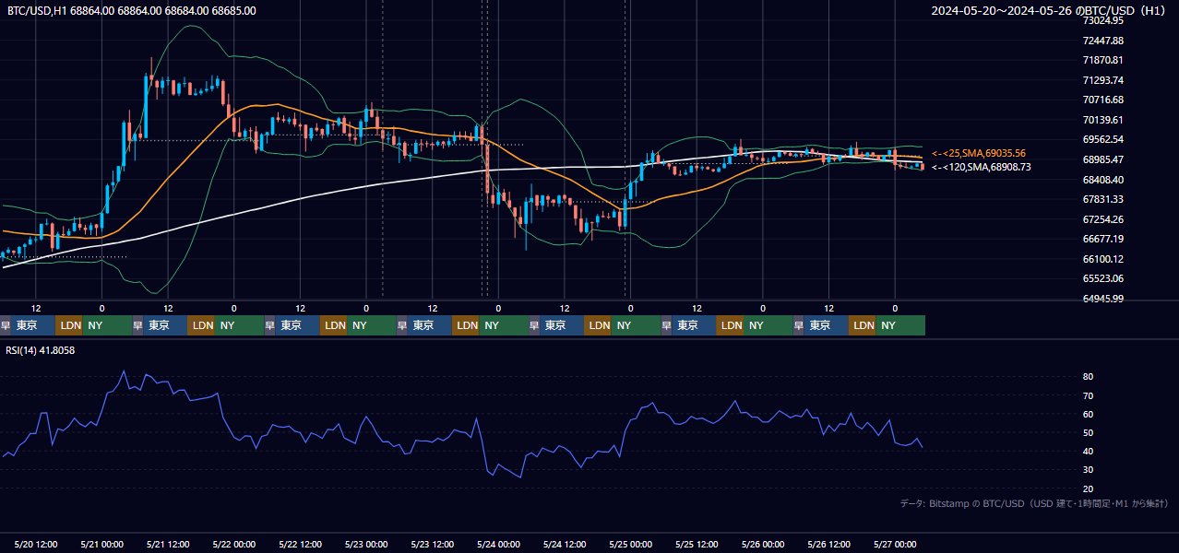Click the 5/21 12:00 date label
This screenshot has height=553, width=1179.
pos(168,544)
